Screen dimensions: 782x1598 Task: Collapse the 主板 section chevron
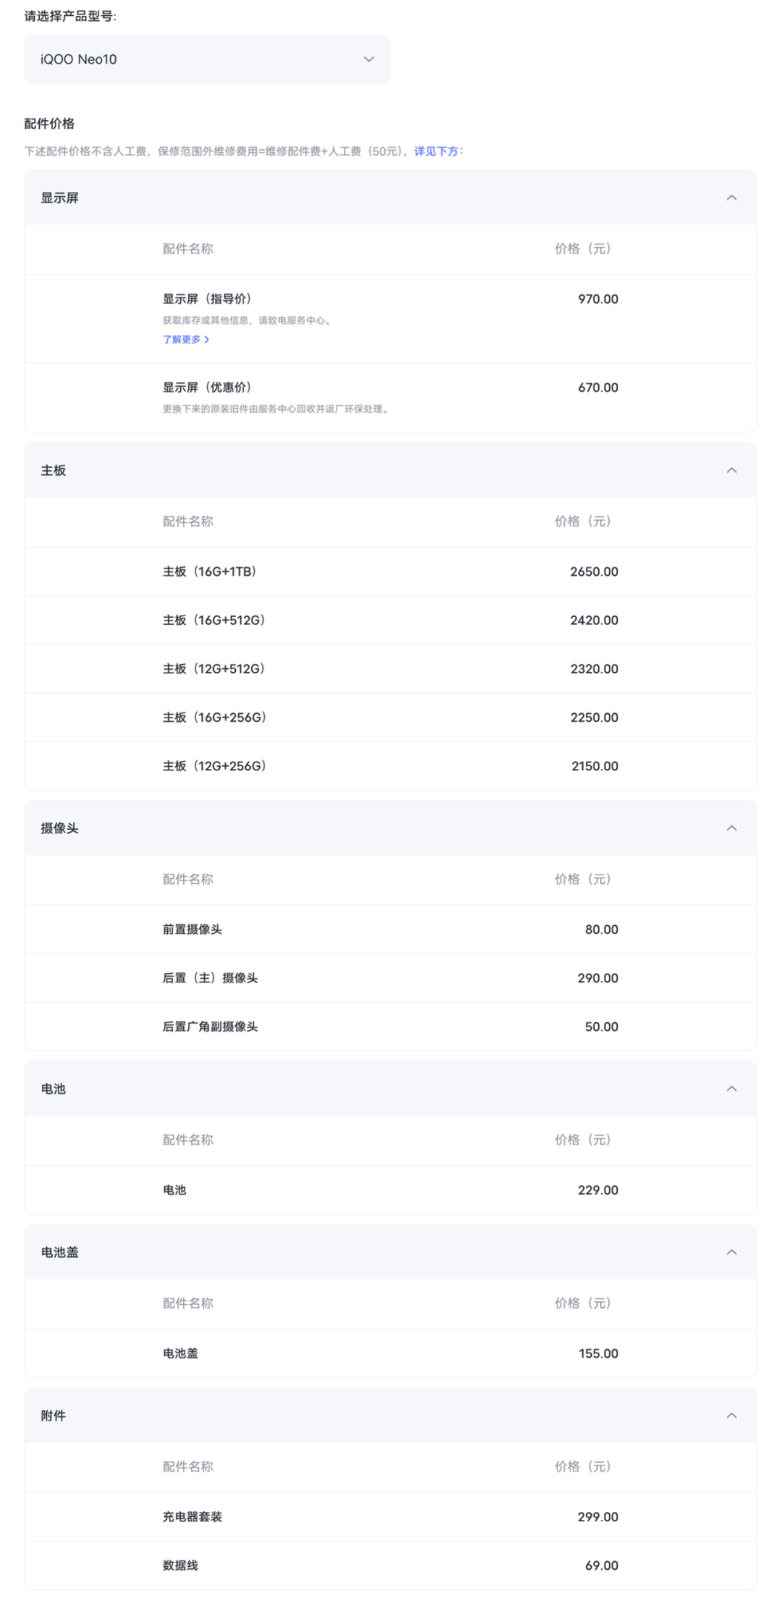click(x=731, y=471)
